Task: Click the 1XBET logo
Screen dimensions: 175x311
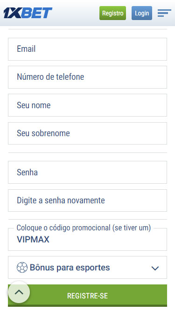Action: [28, 13]
